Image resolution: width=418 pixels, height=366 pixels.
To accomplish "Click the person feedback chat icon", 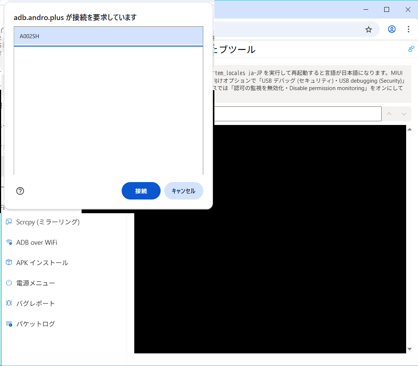I will click(x=411, y=49).
